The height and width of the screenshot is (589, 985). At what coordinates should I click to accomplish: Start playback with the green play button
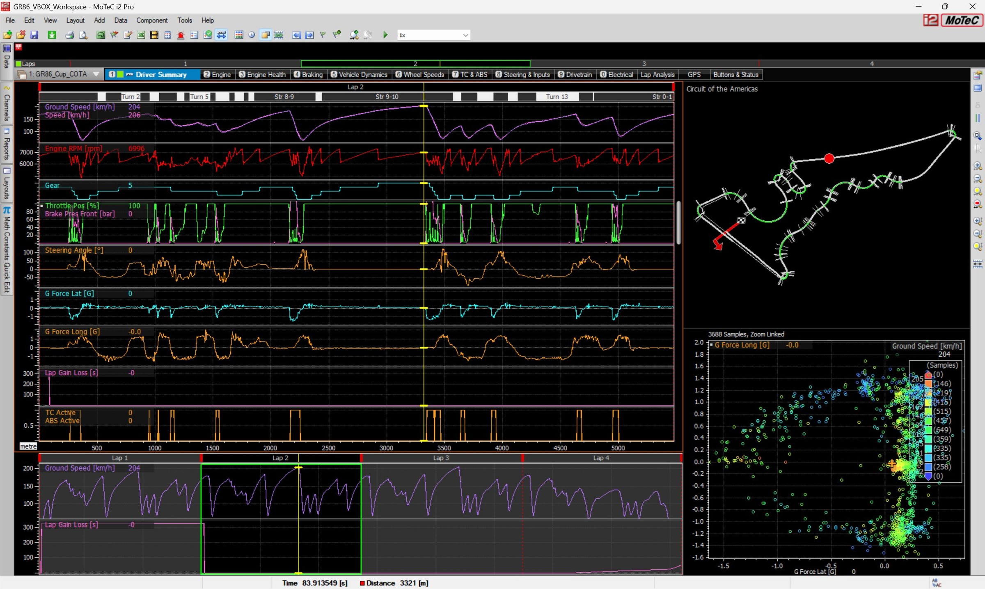coord(385,35)
